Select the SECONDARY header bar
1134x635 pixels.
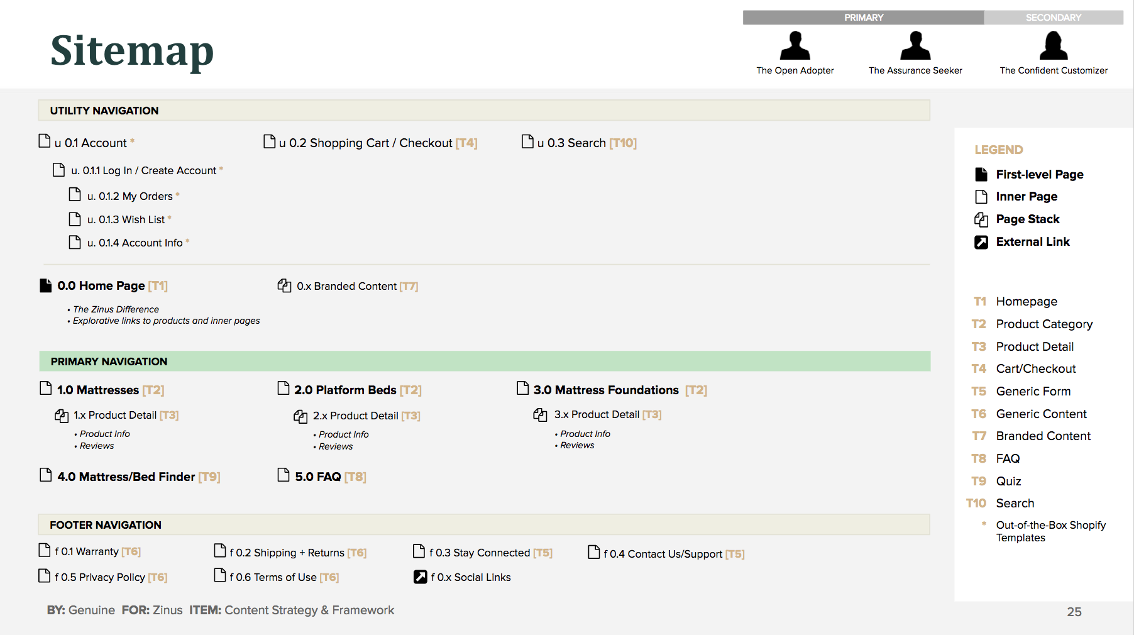(x=1054, y=17)
